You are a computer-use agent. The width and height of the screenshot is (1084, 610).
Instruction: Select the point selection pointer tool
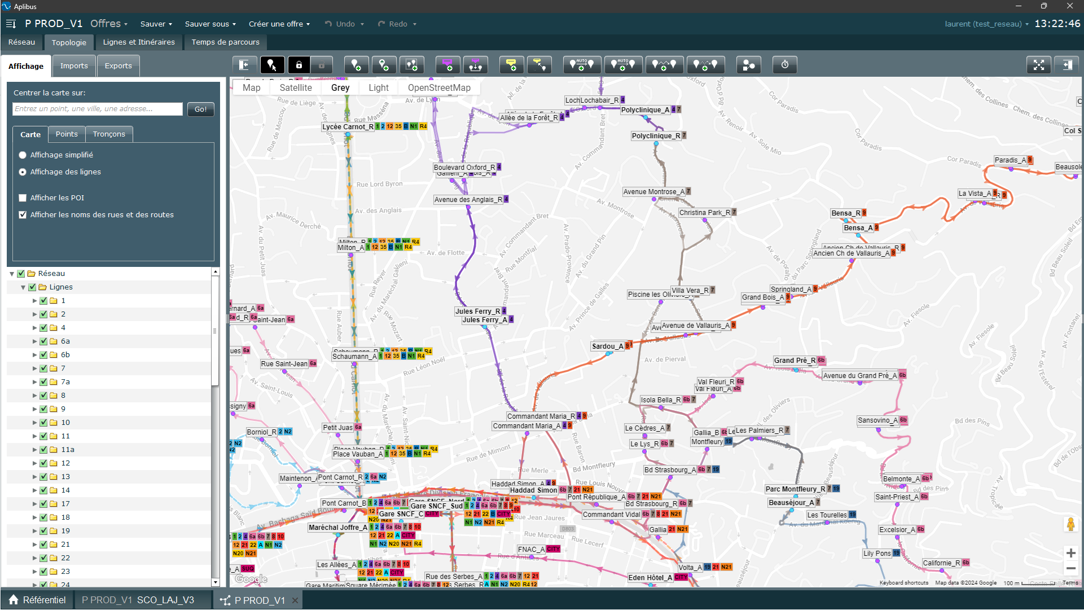coord(272,65)
